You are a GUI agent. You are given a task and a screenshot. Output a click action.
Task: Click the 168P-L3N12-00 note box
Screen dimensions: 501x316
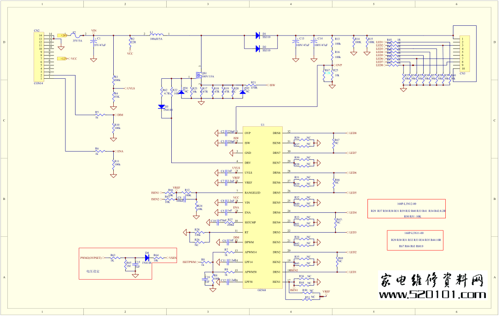coord(407,209)
